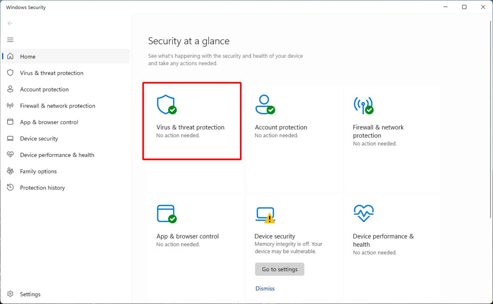The width and height of the screenshot is (493, 304).
Task: Open Firewall & network protection from sidebar
Action: pos(66,105)
